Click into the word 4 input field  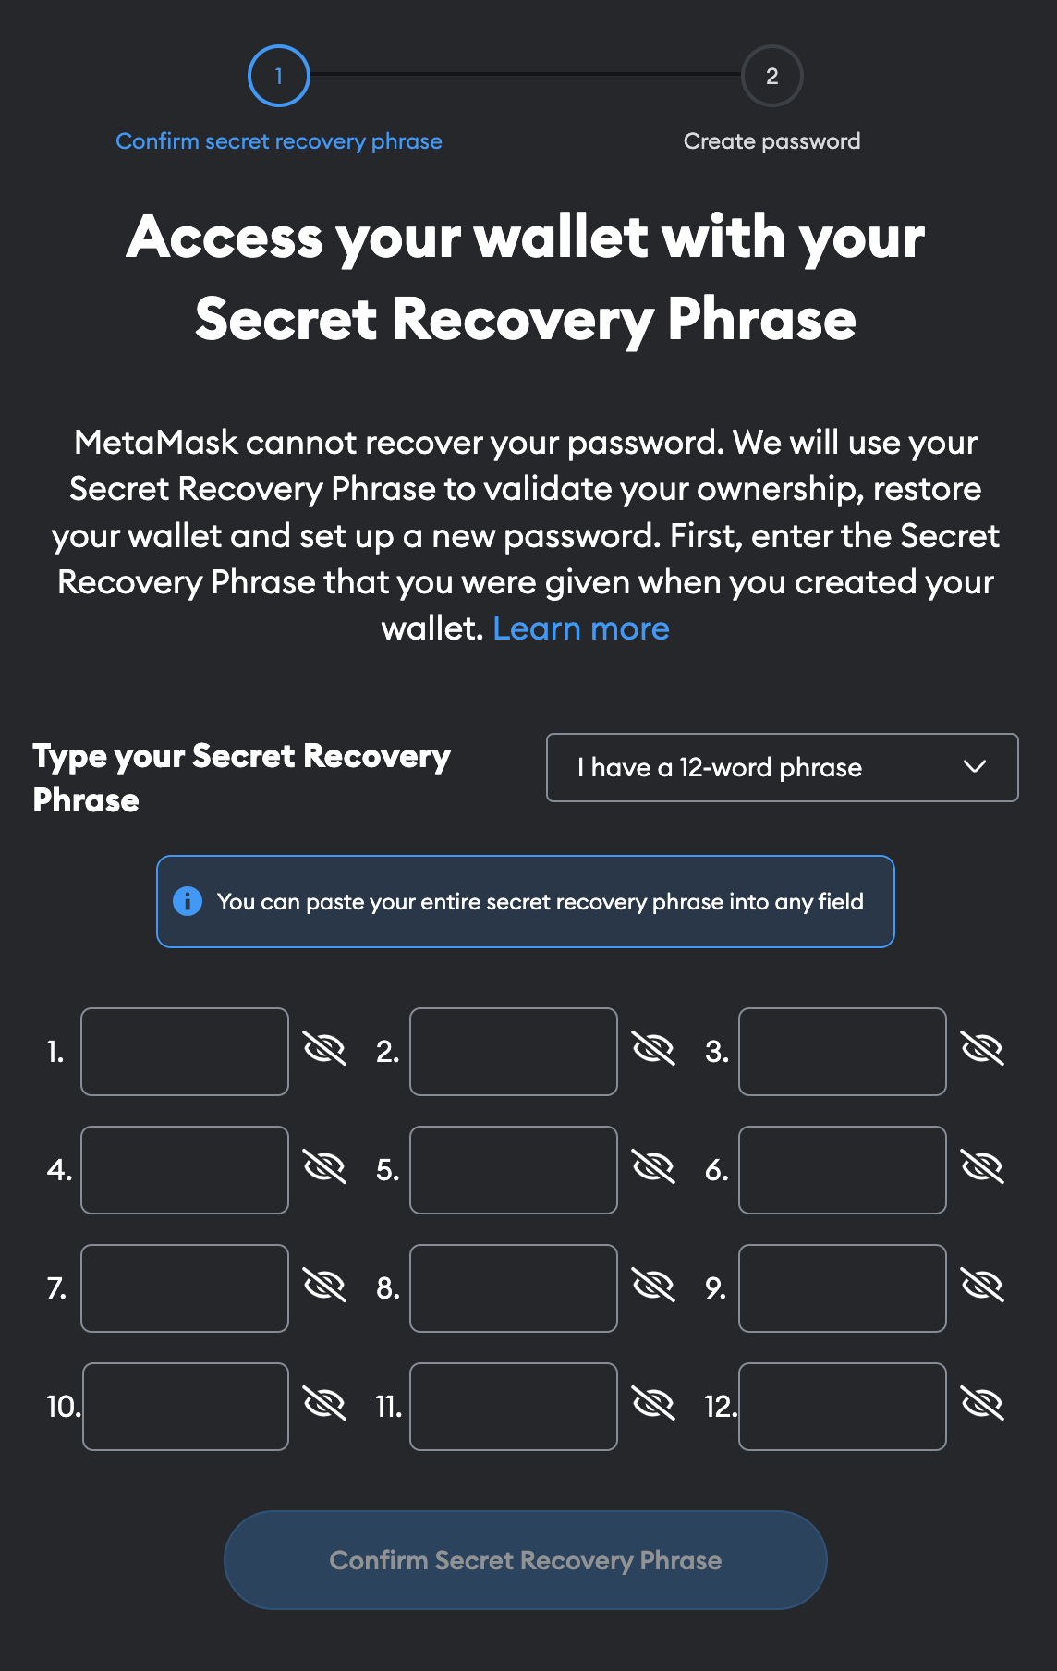pyautogui.click(x=185, y=1170)
